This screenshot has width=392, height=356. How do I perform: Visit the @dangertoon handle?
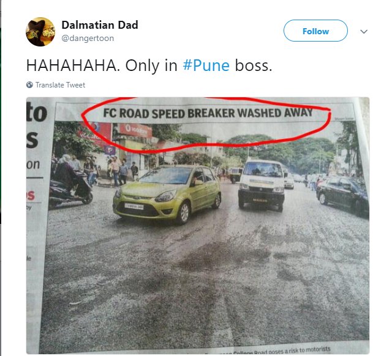tap(88, 38)
